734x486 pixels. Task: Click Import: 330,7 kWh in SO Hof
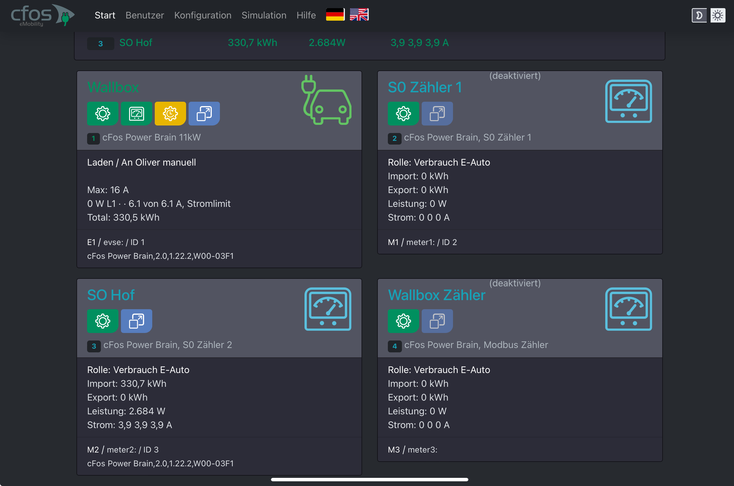127,384
